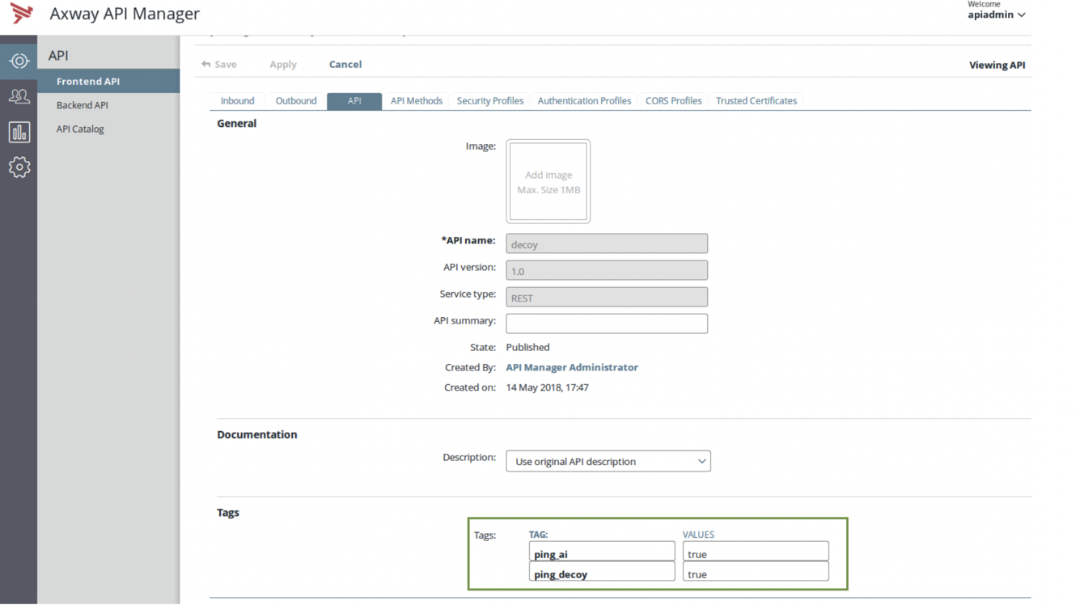Screen dimensions: 1084x605
Task: Expand the apiadmin user menu
Action: (997, 15)
